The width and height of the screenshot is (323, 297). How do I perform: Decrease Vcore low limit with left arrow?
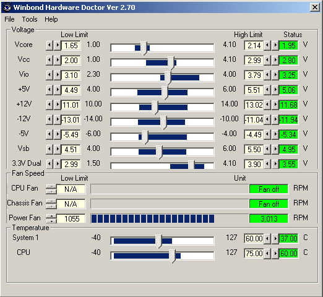pos(50,45)
